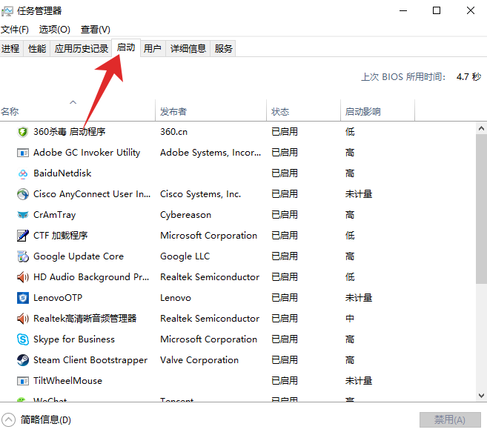Select the Steam Client Bootstrapper name

90,360
